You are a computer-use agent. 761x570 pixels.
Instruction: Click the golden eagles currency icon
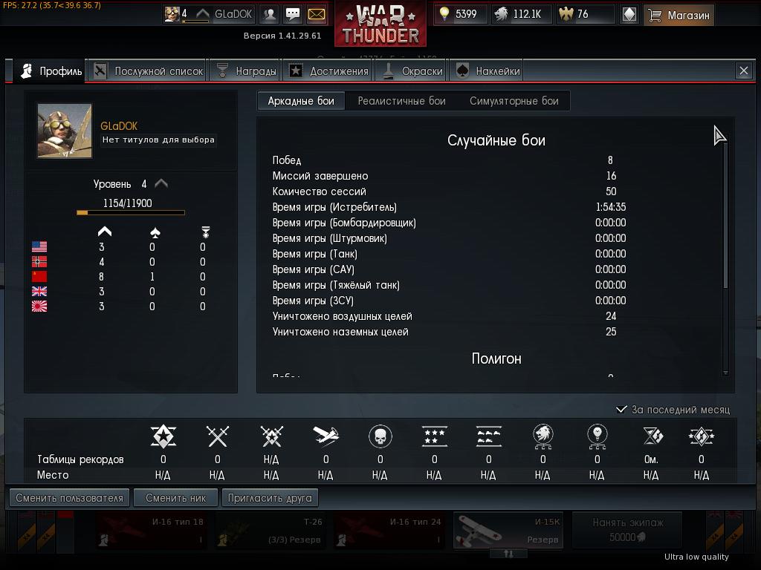click(x=566, y=14)
